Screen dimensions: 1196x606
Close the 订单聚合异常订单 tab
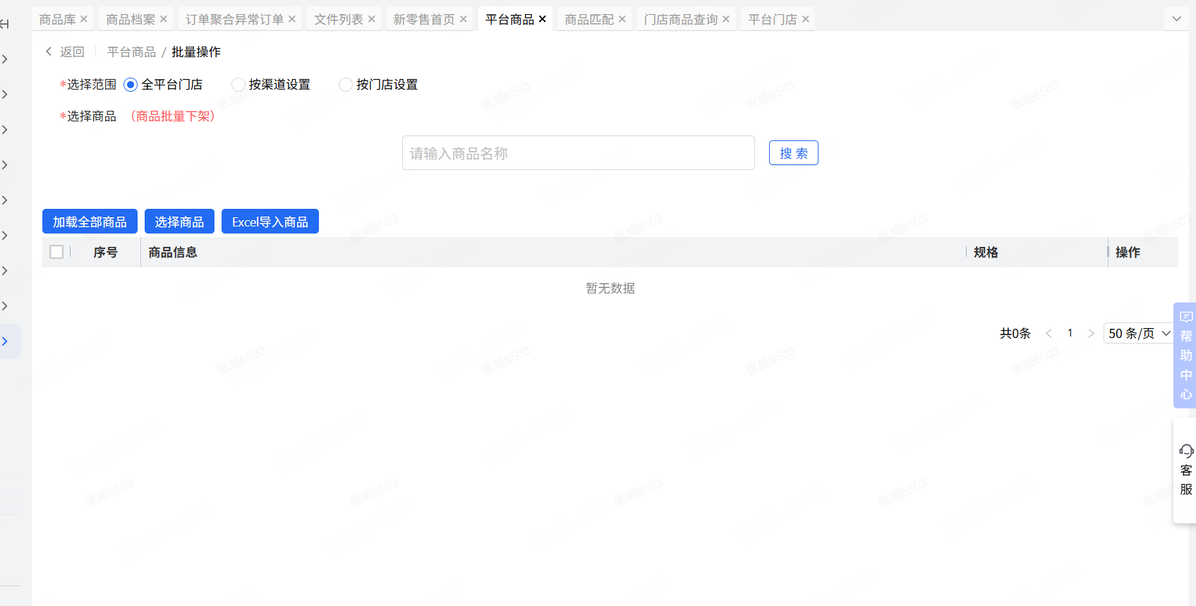(x=292, y=19)
